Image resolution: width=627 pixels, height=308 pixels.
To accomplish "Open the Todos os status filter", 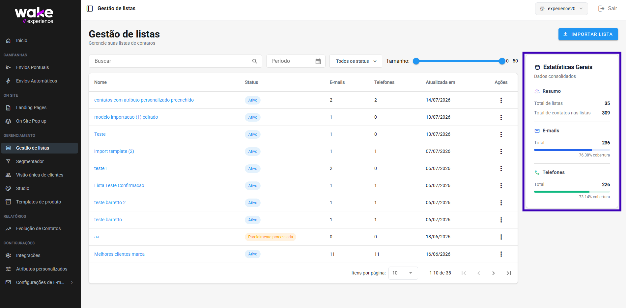I will (x=356, y=61).
